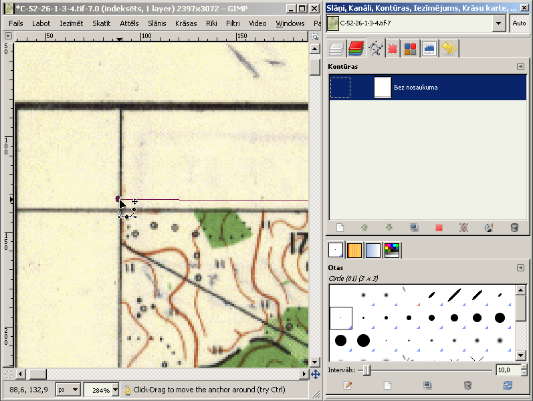
Task: Open the Histogram tab icon
Action: [429, 49]
